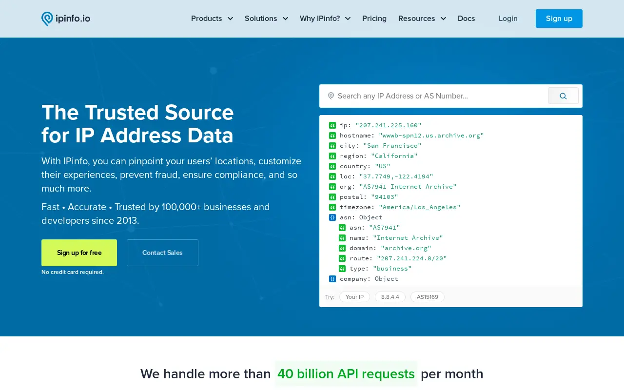Click the string icon beside loc
Viewport: 624px width, 390px height.
click(x=332, y=176)
